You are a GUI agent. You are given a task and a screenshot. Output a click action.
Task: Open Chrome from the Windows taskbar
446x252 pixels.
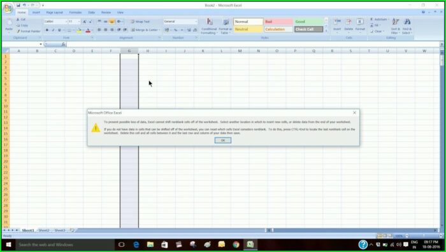[x=236, y=244]
